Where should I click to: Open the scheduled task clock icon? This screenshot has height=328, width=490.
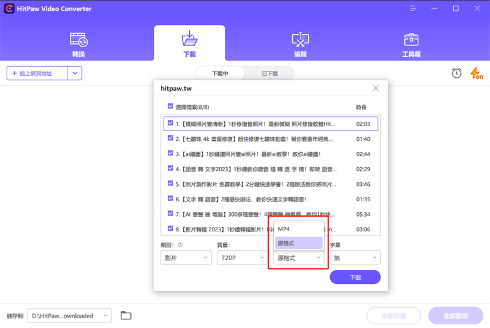[x=456, y=73]
